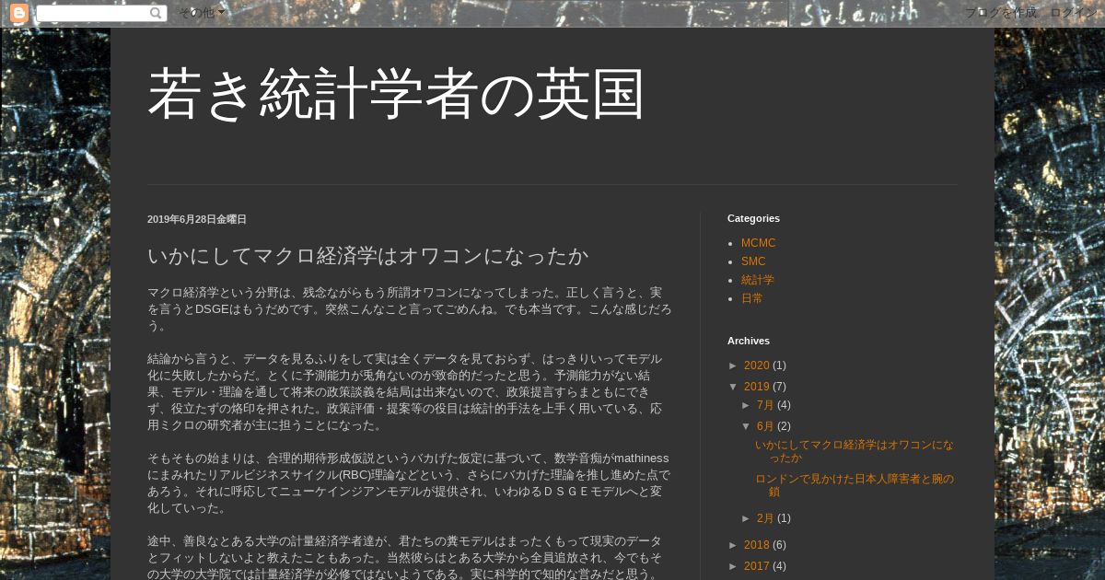The width and height of the screenshot is (1105, 580).
Task: Open the MCMC category
Action: (759, 243)
